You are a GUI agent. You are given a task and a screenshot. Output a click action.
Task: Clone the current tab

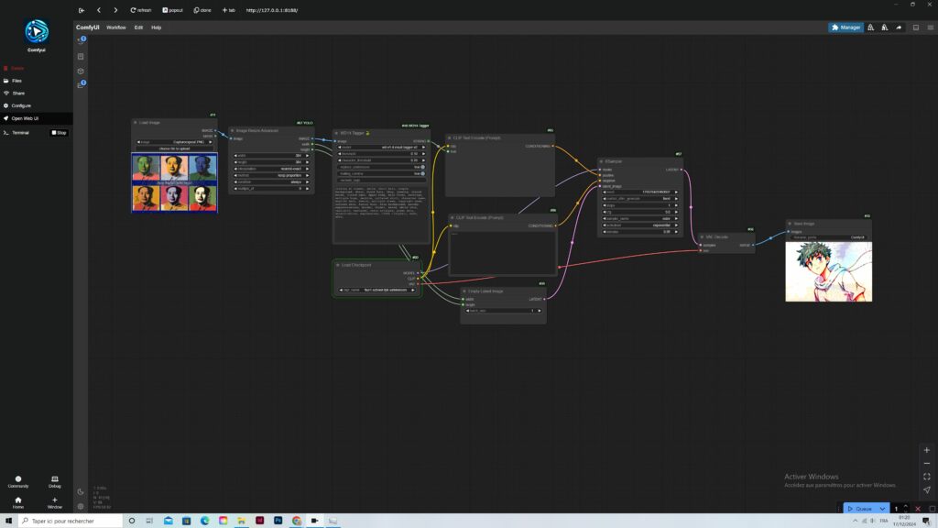click(x=202, y=10)
